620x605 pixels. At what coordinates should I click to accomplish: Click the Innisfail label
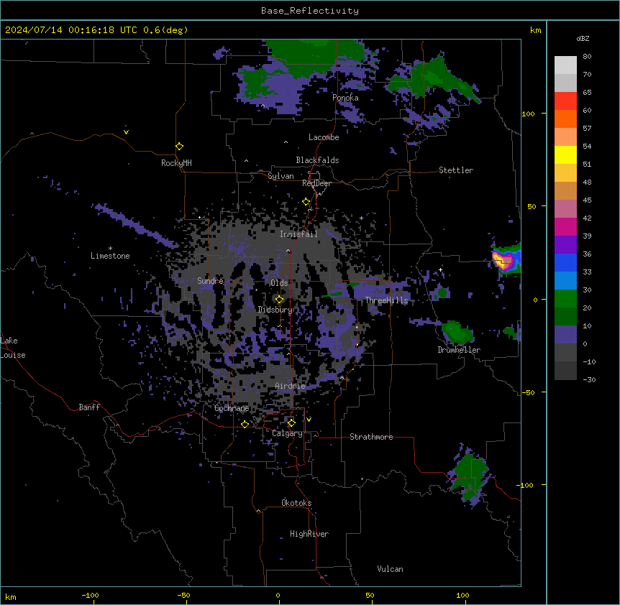(298, 234)
